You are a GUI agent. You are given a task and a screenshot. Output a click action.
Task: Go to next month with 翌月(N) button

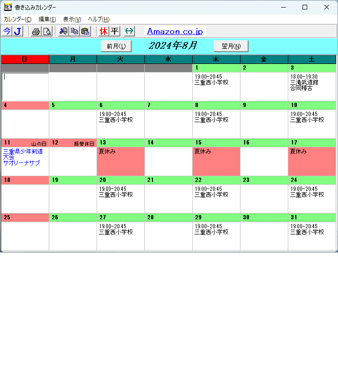(231, 46)
